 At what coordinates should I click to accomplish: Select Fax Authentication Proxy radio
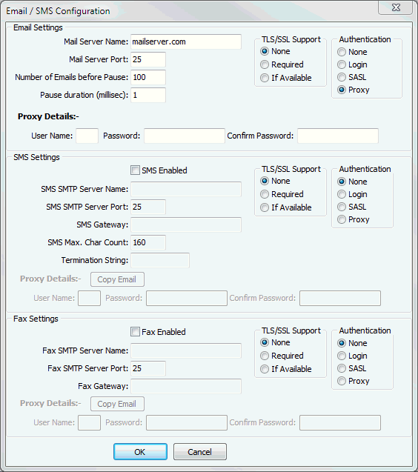(342, 381)
